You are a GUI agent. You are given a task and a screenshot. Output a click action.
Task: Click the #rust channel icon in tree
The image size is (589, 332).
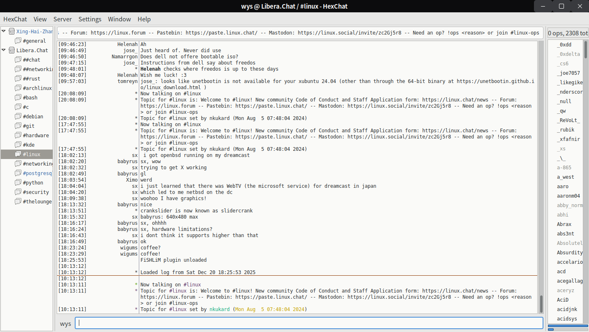pyautogui.click(x=18, y=78)
